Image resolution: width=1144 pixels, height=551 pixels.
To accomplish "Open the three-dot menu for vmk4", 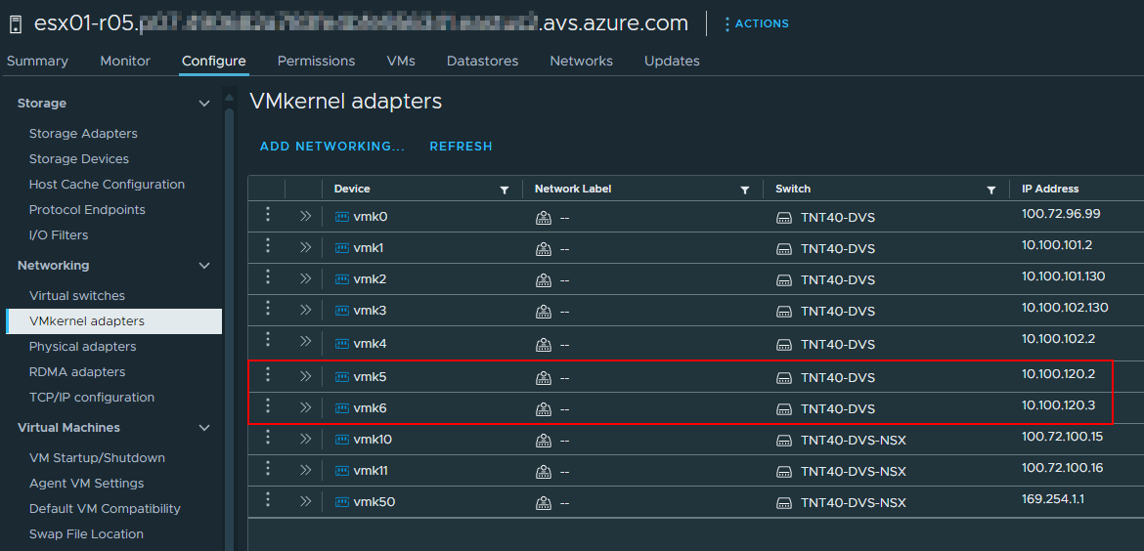I will pos(268,340).
